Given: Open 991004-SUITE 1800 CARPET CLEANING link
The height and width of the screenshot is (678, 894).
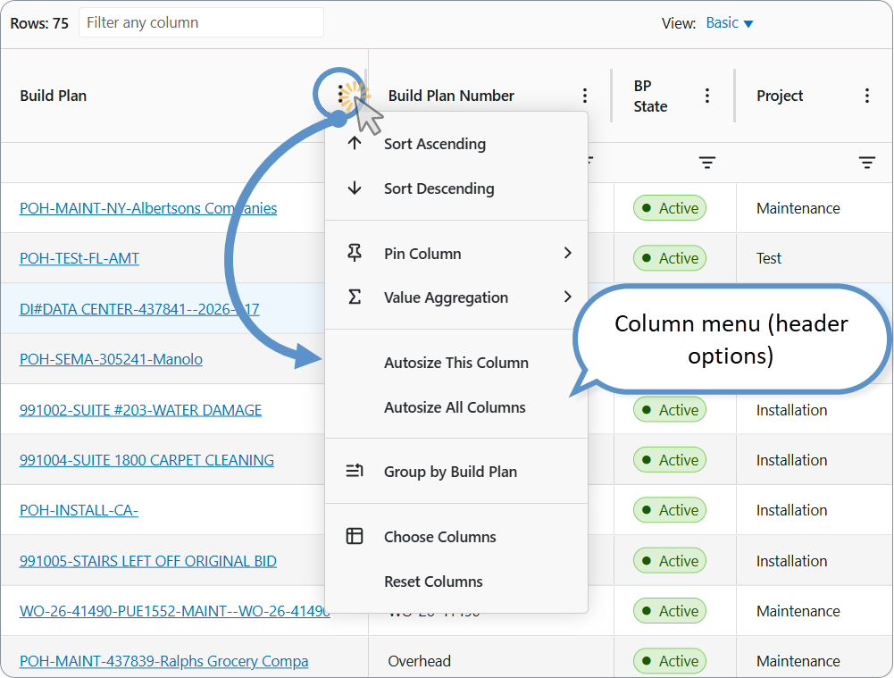Looking at the screenshot, I should pyautogui.click(x=146, y=460).
